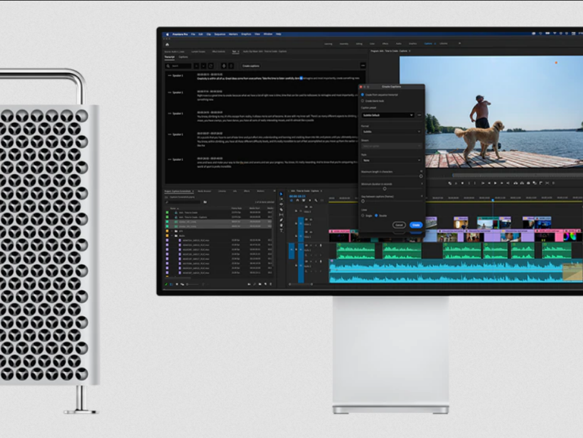Open the Style dropdown in Create Captions
The width and height of the screenshot is (583, 438).
coord(391,160)
